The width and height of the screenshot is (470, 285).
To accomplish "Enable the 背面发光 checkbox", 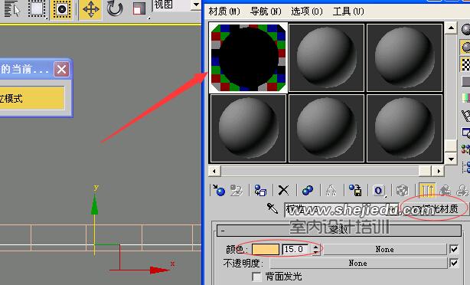I will click(256, 277).
